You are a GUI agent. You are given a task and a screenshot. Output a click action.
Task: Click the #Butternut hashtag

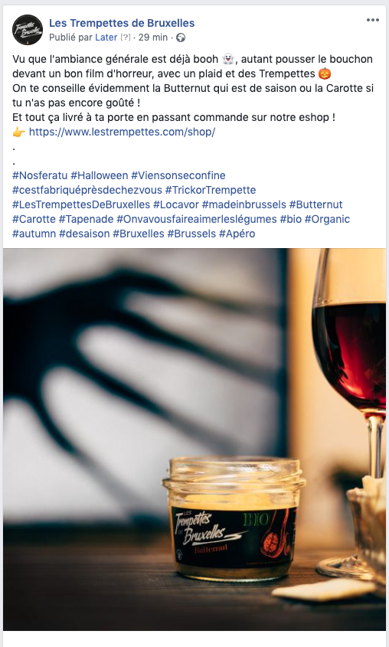coord(316,204)
